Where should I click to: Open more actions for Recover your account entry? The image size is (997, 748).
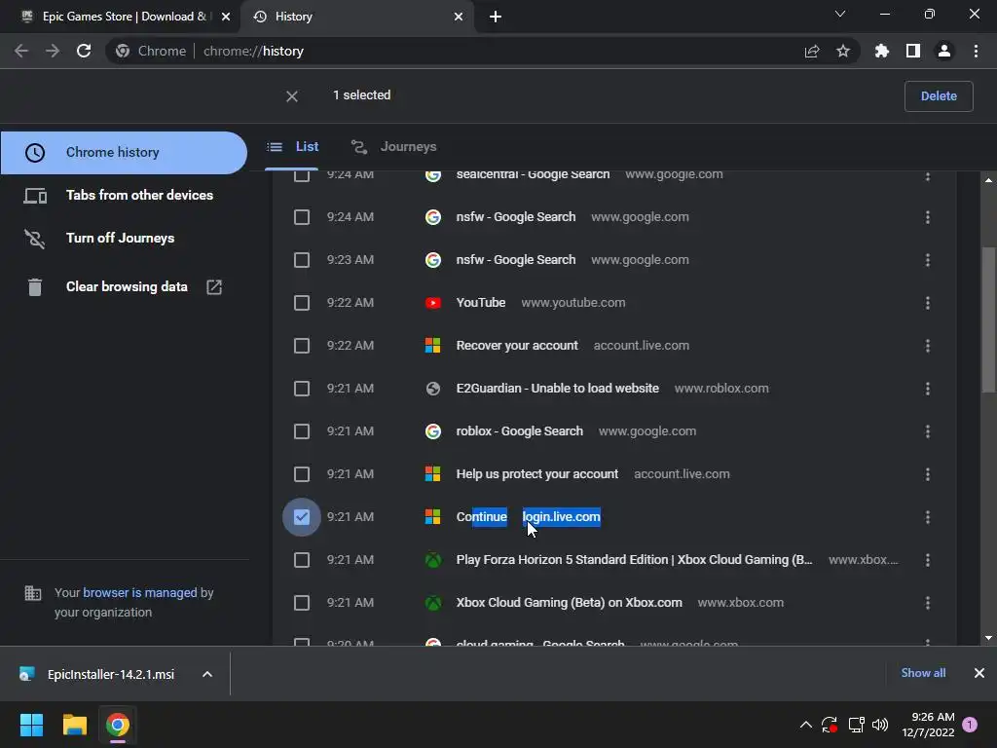(x=928, y=346)
